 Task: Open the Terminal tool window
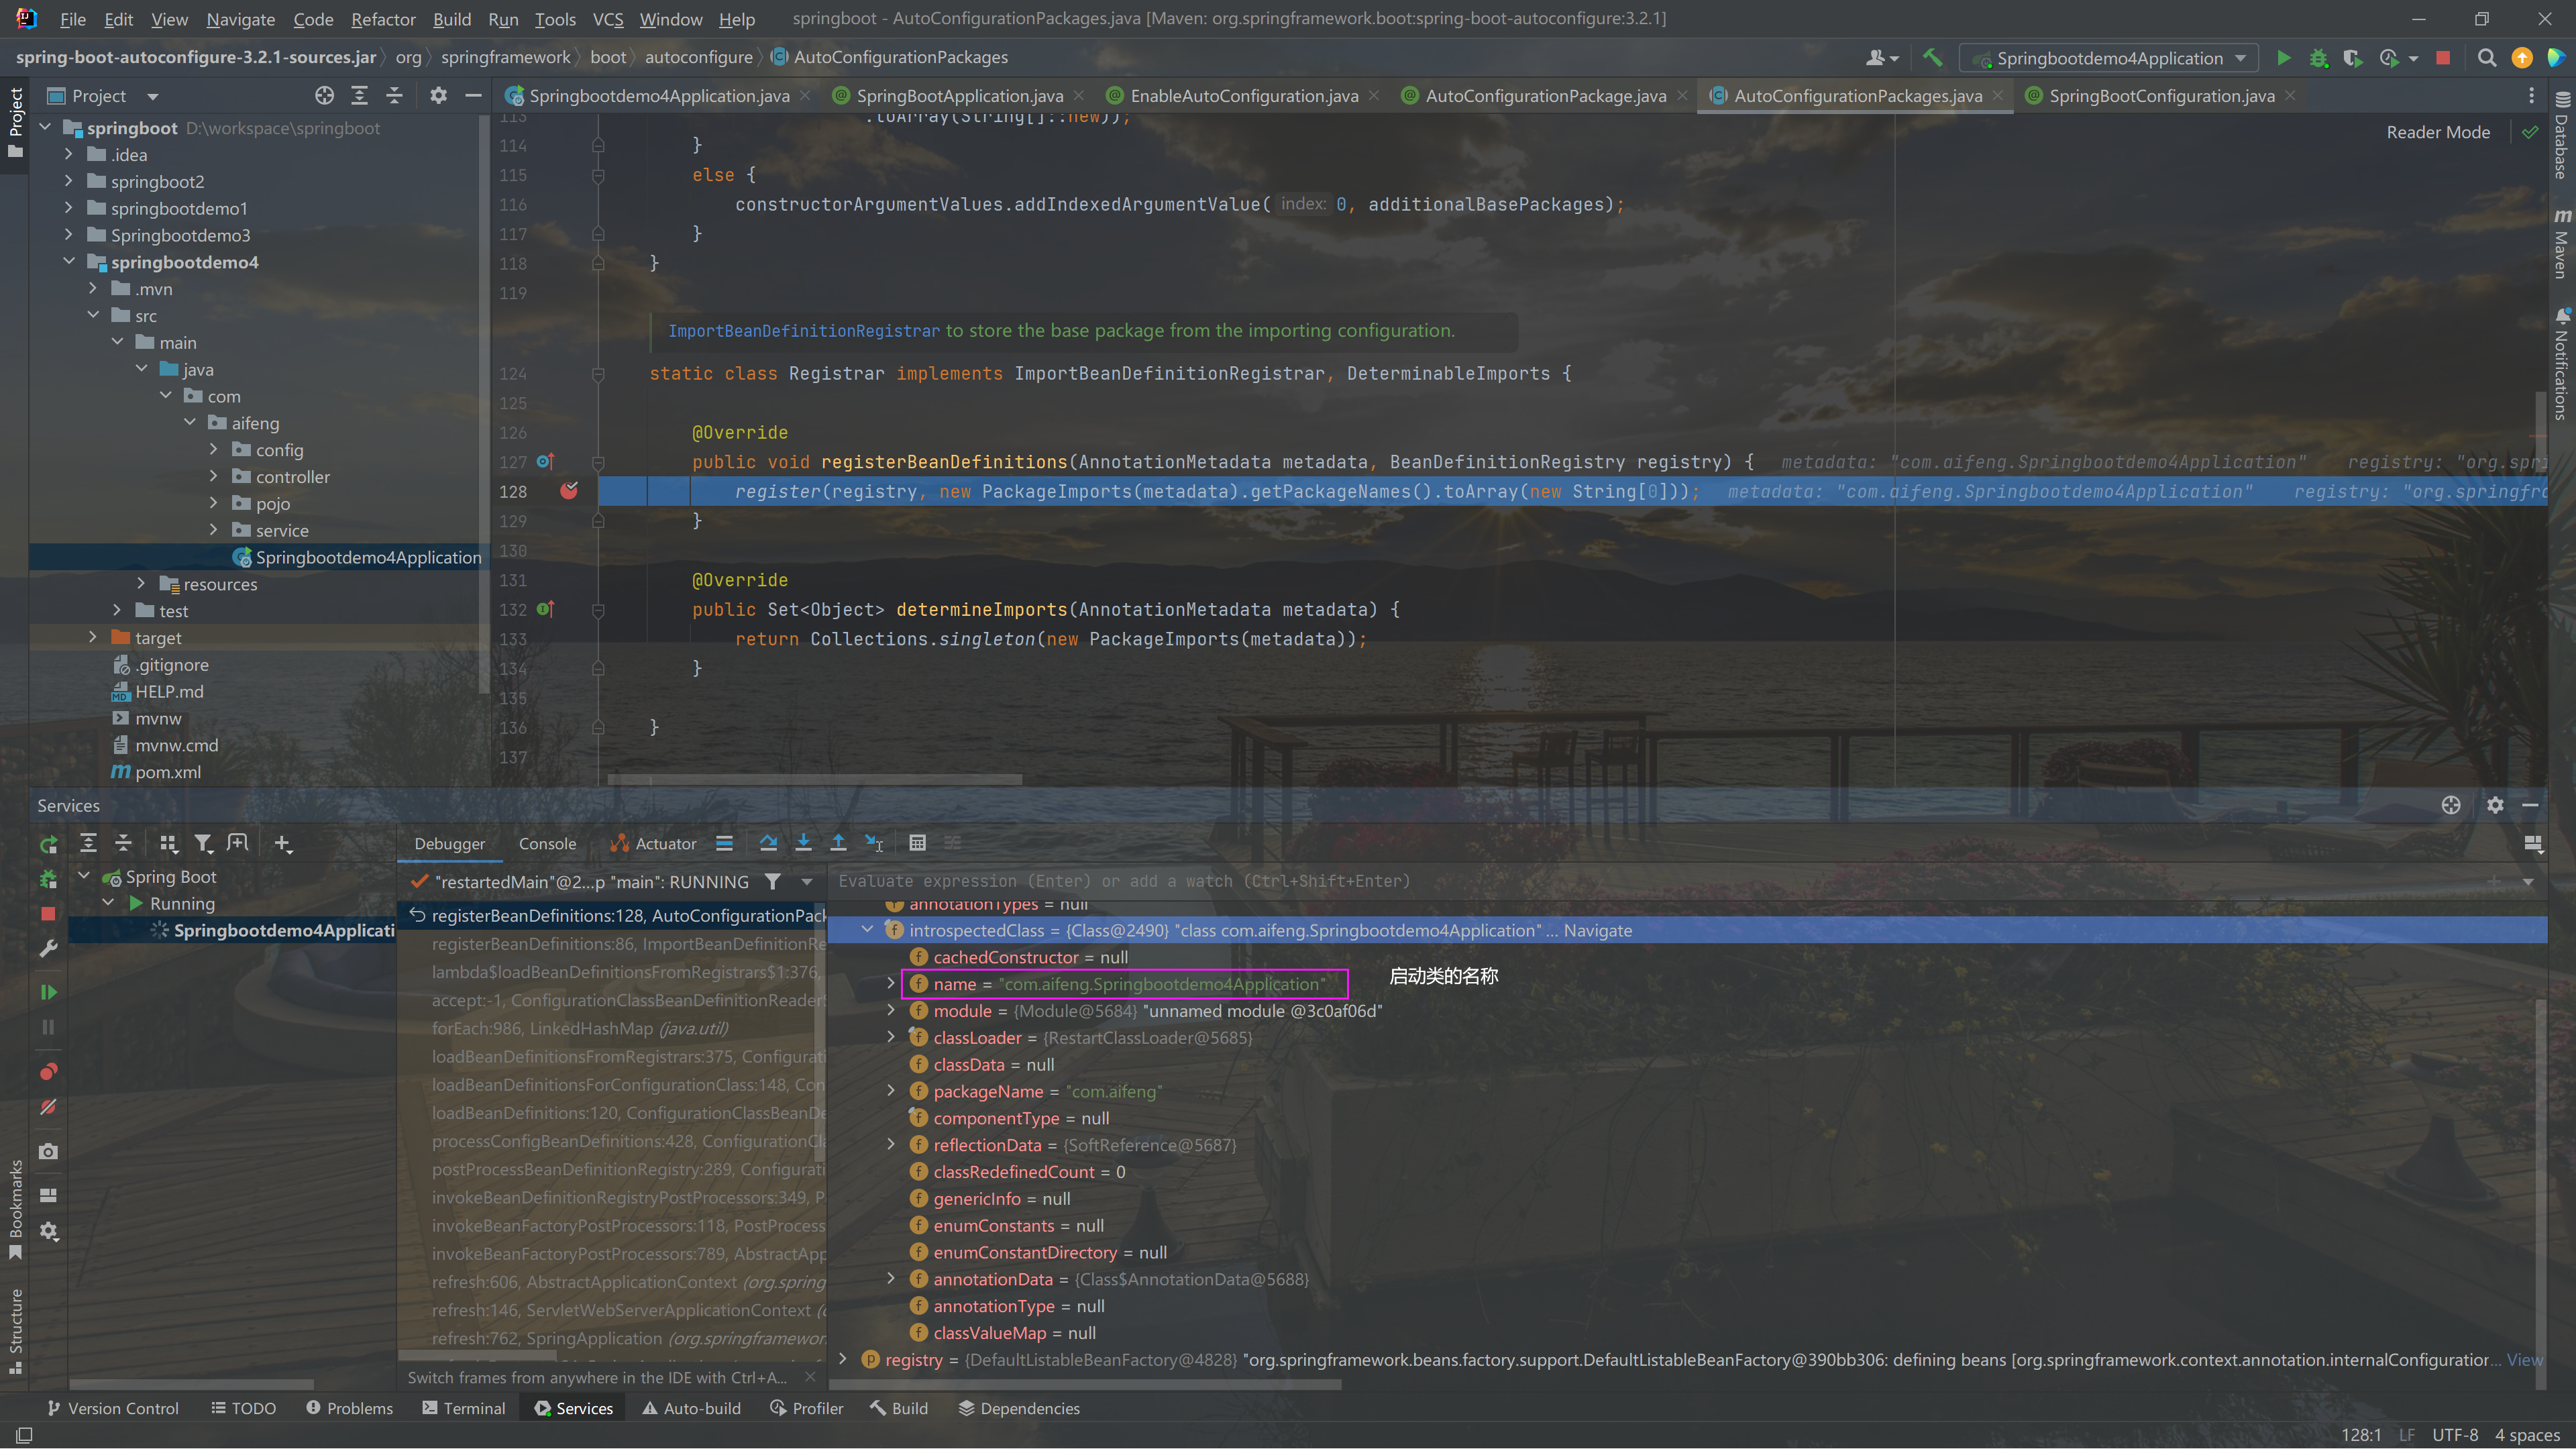tap(464, 1407)
